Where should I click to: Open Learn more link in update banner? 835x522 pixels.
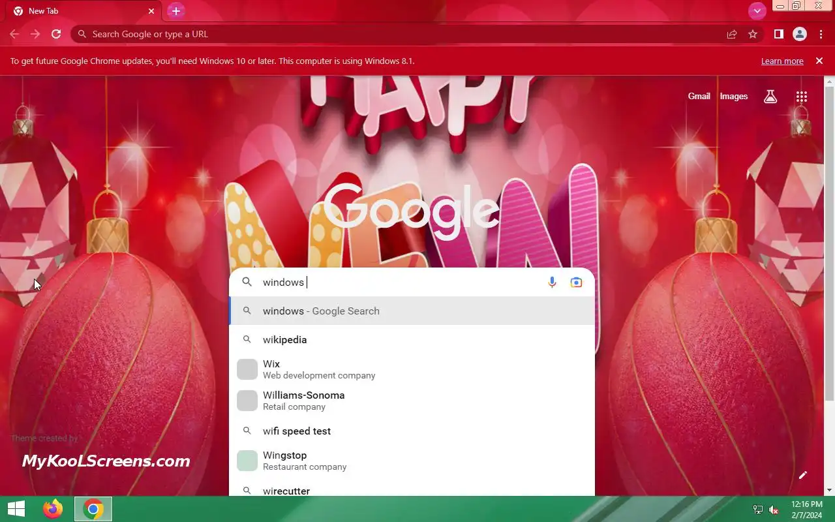(782, 61)
